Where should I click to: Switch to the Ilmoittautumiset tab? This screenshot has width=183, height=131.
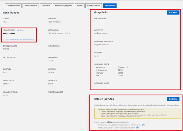coord(31,5)
